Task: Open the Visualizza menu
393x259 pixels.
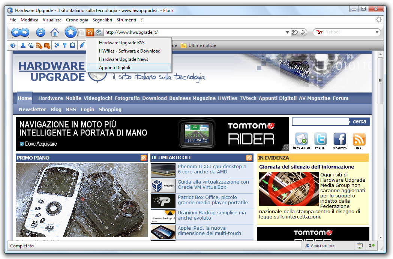Action: point(52,20)
